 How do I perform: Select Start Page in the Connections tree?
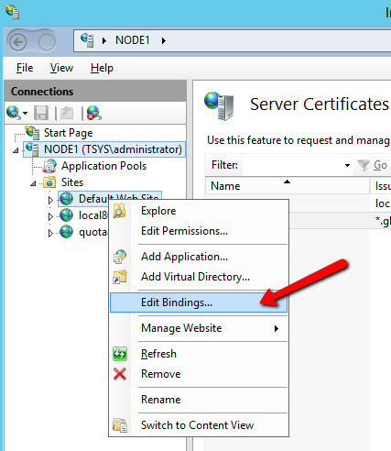click(x=68, y=133)
